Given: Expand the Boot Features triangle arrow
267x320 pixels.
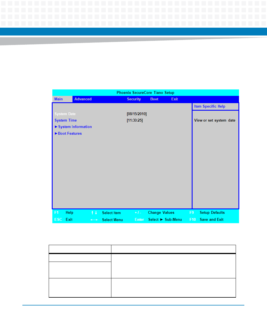Looking at the screenshot, I should pyautogui.click(x=56, y=134).
